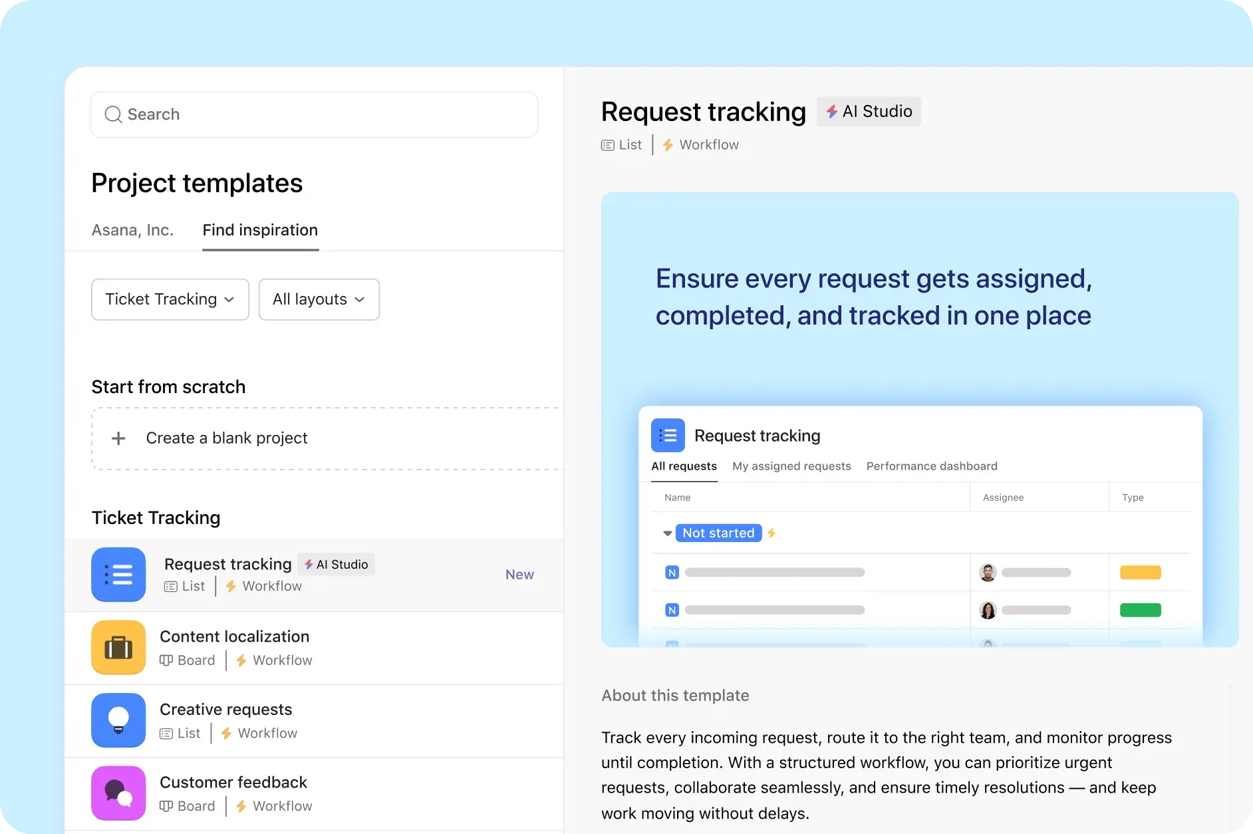Click the Name column header
Screen dimensions: 1253x834
click(678, 497)
